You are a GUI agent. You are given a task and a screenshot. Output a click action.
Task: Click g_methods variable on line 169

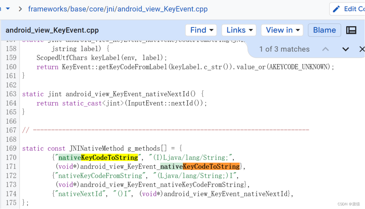tap(144, 149)
